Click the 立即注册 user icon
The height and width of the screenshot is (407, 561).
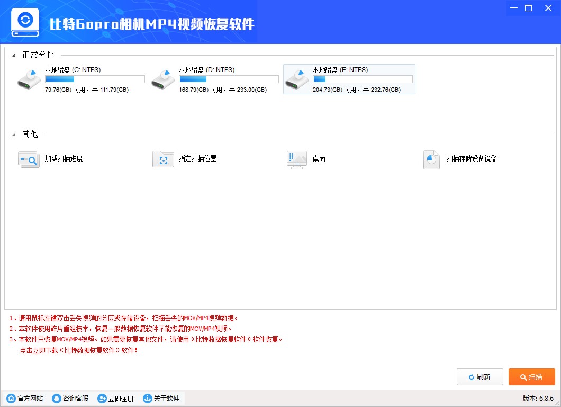(x=102, y=399)
